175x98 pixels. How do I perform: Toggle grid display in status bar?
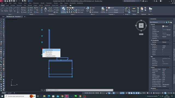101,93
